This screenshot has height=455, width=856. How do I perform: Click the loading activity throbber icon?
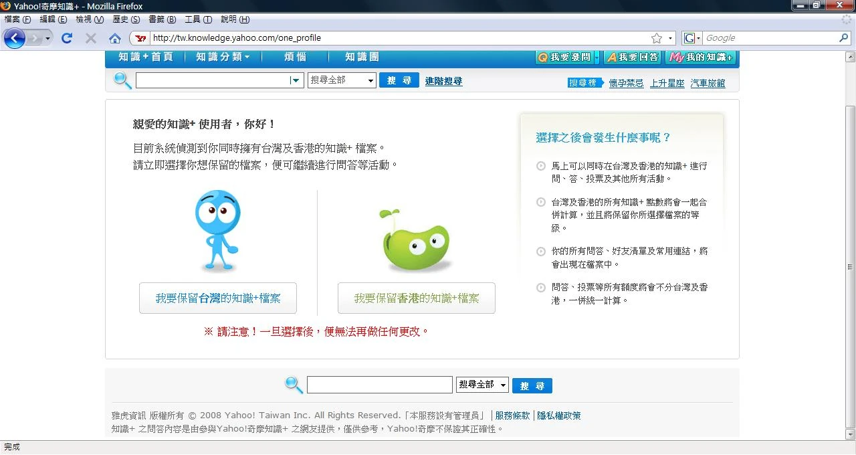click(847, 19)
